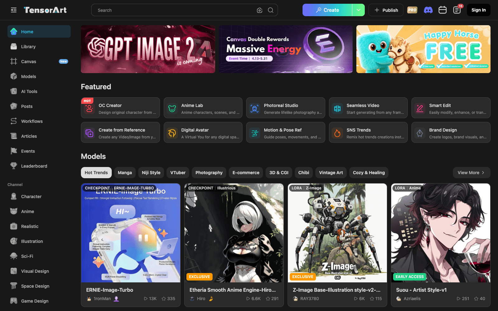Click the Workflows sidebar icon

click(x=14, y=121)
